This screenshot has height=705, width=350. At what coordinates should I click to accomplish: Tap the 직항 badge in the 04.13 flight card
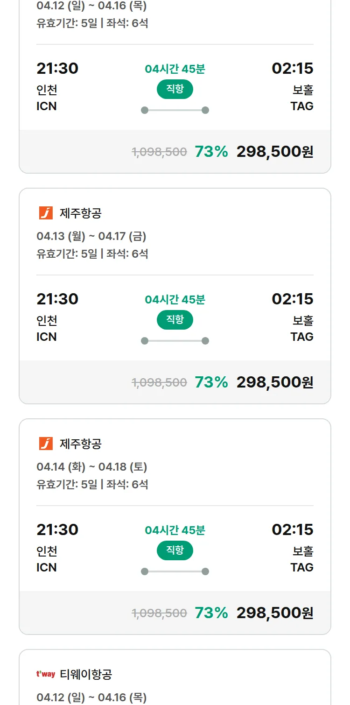[x=175, y=320]
